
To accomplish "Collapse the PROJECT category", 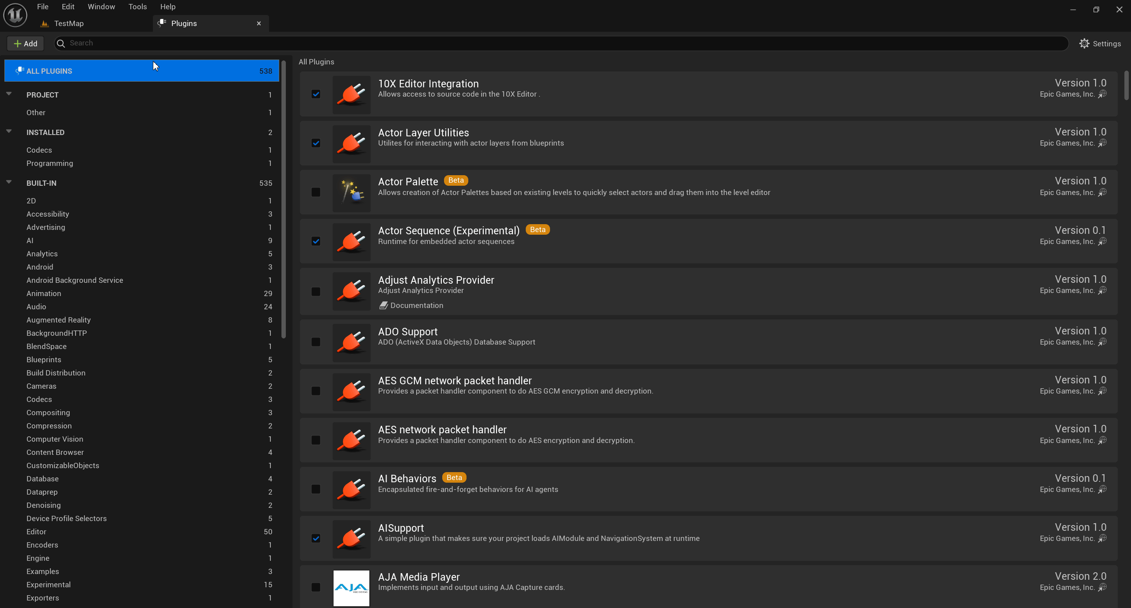I will pos(9,94).
